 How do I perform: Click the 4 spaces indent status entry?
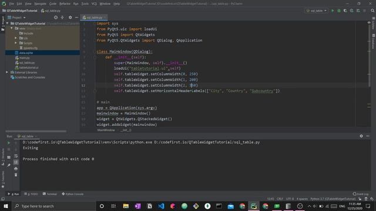coord(302,199)
